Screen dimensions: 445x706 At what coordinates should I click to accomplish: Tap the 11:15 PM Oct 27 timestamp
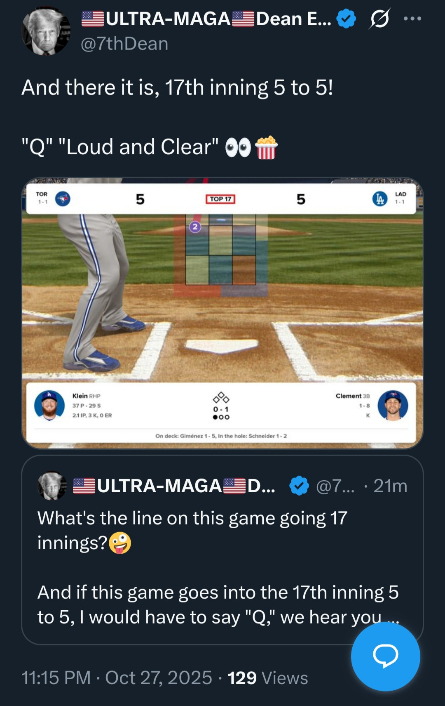(x=117, y=678)
